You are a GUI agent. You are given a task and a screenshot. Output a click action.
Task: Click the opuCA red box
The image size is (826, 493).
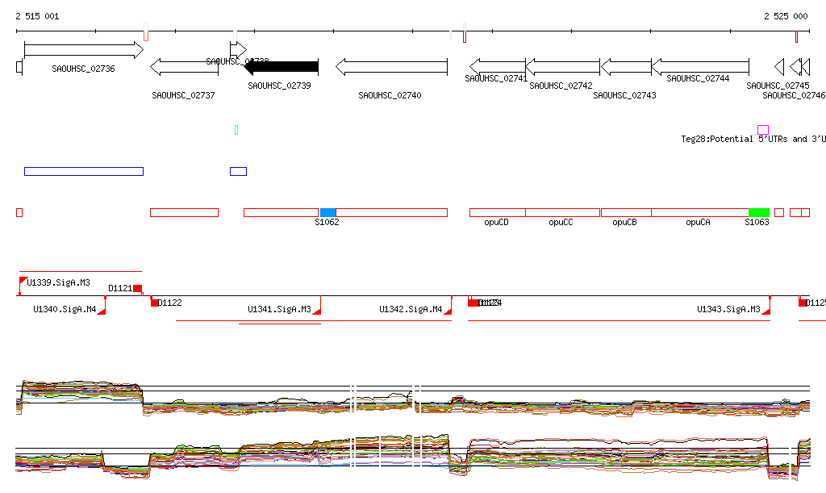click(699, 212)
